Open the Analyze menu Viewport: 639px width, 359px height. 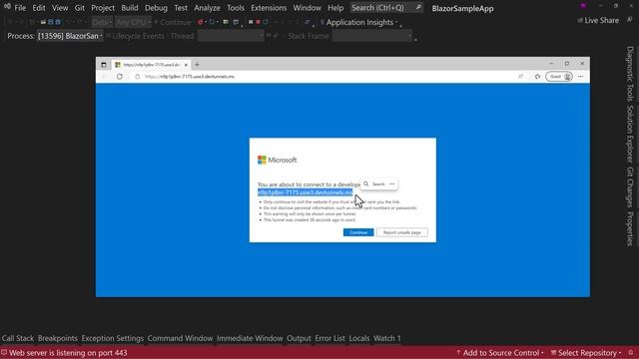[207, 8]
